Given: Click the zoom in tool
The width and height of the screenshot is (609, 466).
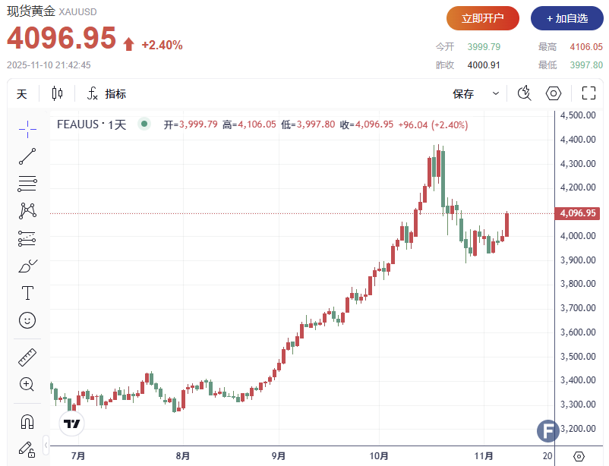Looking at the screenshot, I should click(x=27, y=384).
